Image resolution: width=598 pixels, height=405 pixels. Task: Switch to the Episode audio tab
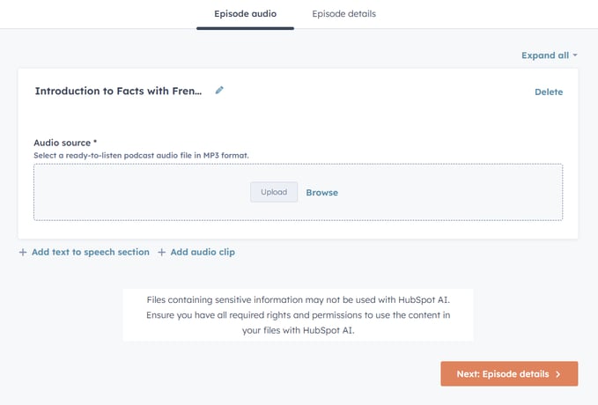245,14
